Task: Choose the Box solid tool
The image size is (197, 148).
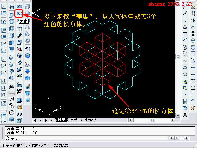Action: click(27, 6)
